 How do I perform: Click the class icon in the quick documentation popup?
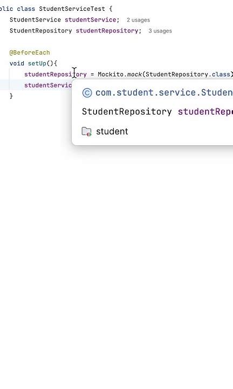pos(87,93)
